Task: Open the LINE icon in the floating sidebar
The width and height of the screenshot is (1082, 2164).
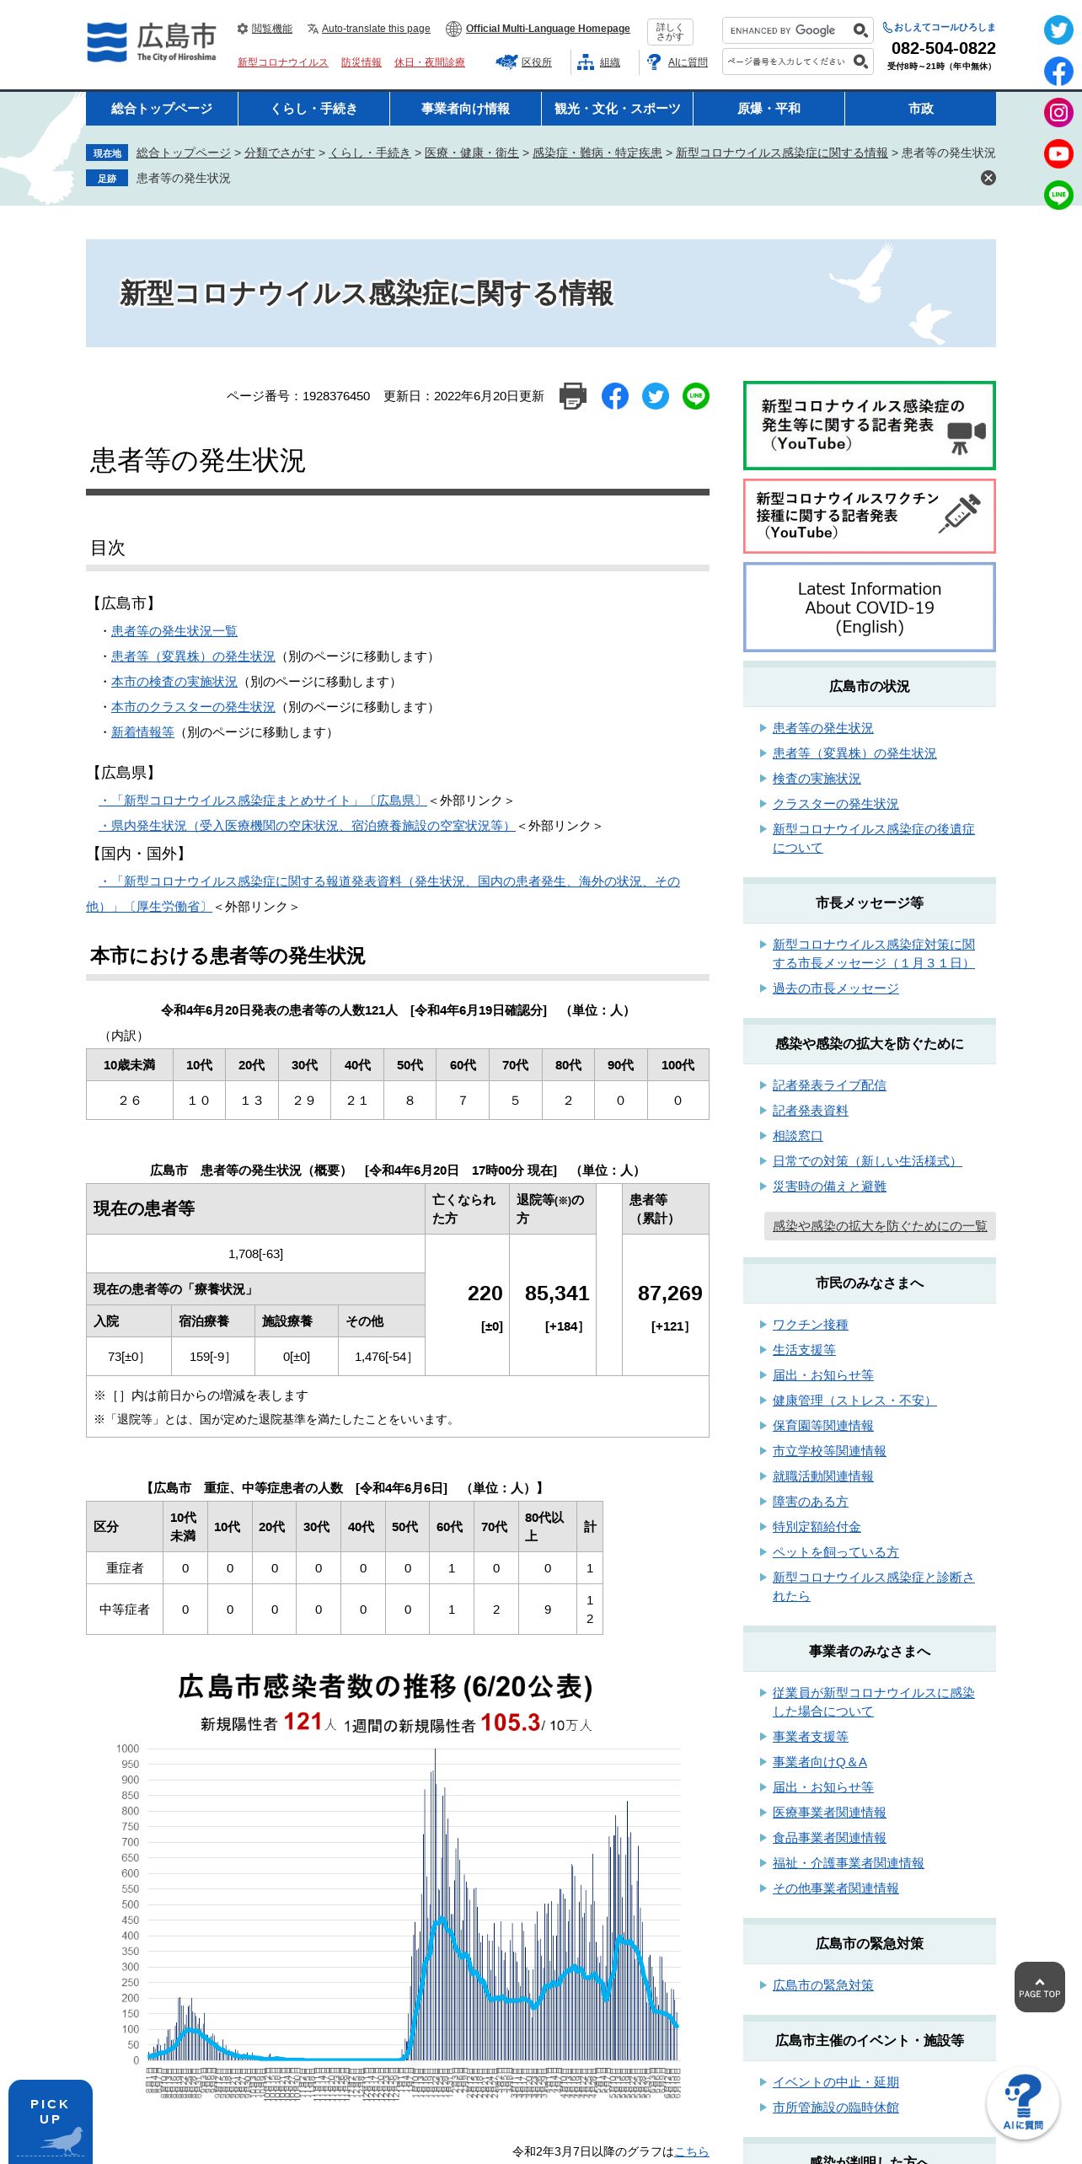Action: pos(1058,196)
